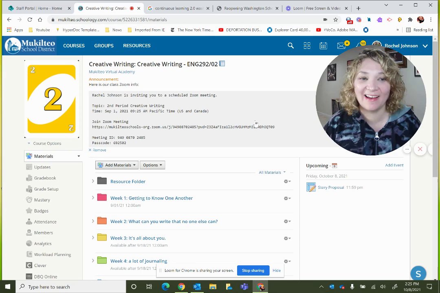Open the calendar icon in header
The height and width of the screenshot is (293, 440).
coord(323,46)
